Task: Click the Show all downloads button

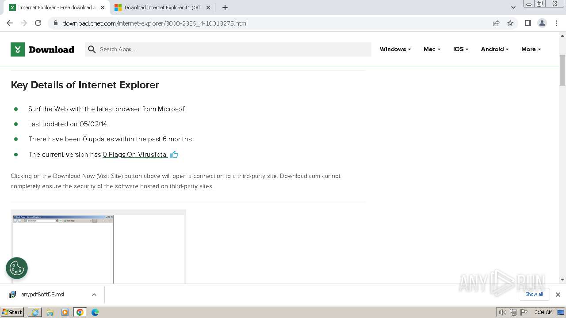Action: 534,294
